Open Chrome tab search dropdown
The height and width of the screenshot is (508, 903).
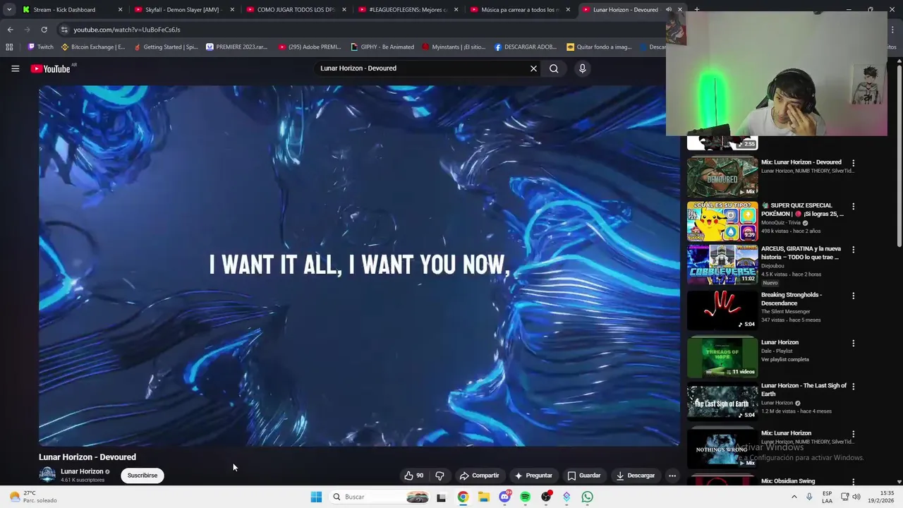click(x=9, y=10)
